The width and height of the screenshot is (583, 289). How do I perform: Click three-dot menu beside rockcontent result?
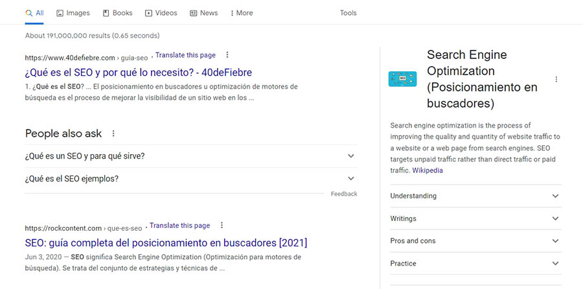221,225
